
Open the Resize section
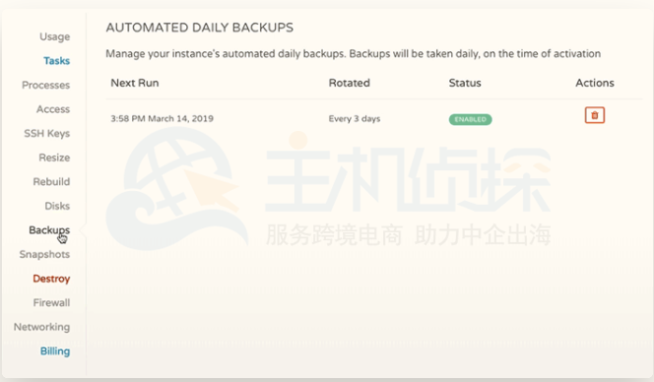coord(54,158)
